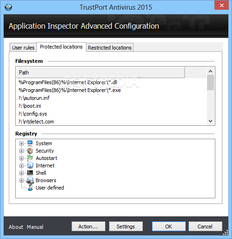This screenshot has height=239, width=232.
Task: Click the Internet globe icon
Action: click(30, 165)
